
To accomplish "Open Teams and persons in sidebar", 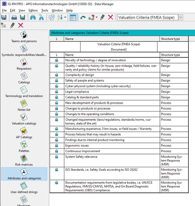I will point(24,37).
